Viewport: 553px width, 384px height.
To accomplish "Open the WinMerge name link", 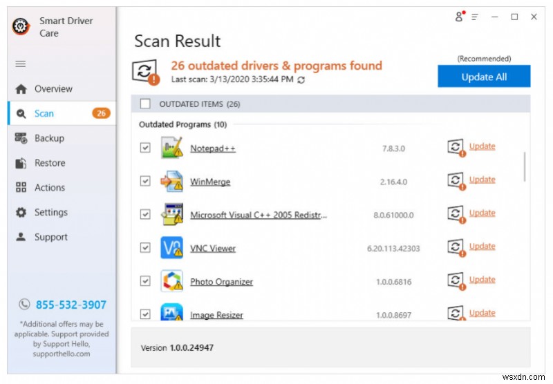I will (210, 182).
